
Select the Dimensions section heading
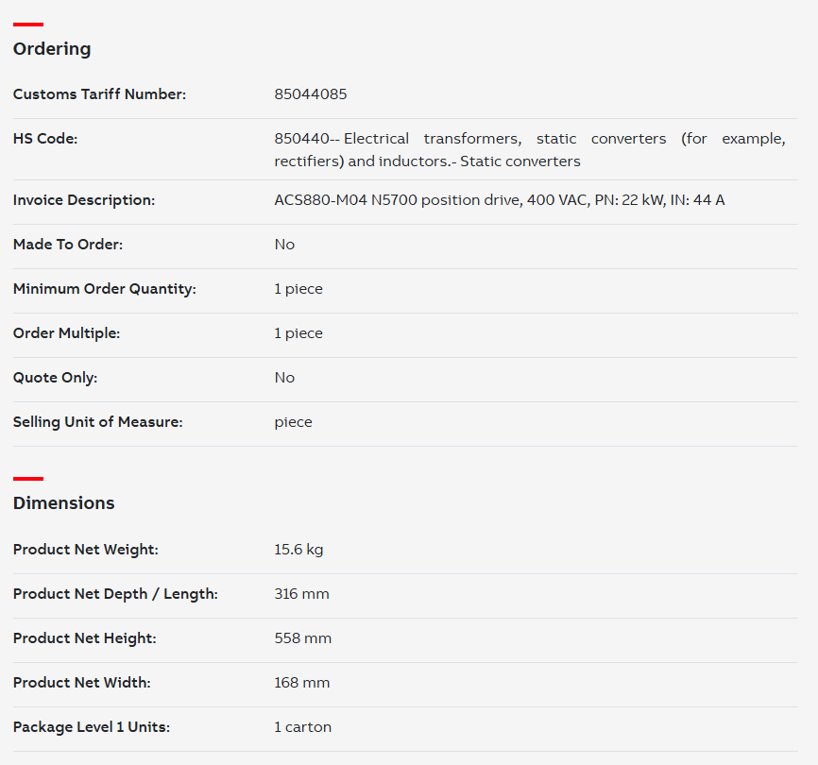click(63, 502)
